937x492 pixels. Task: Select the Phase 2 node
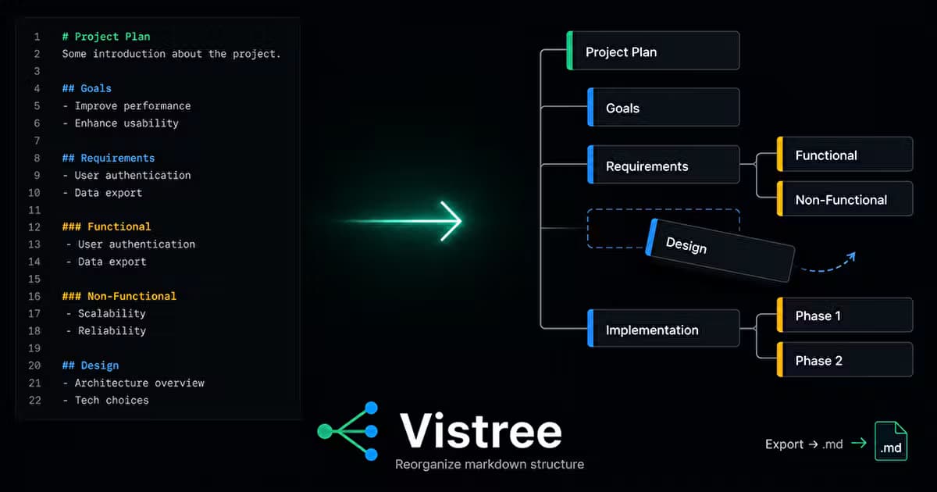[x=844, y=360]
